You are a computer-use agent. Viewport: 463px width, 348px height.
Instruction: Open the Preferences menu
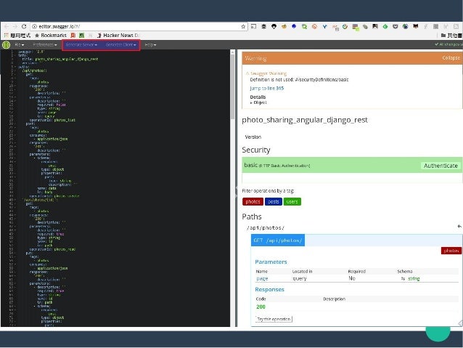pos(44,45)
